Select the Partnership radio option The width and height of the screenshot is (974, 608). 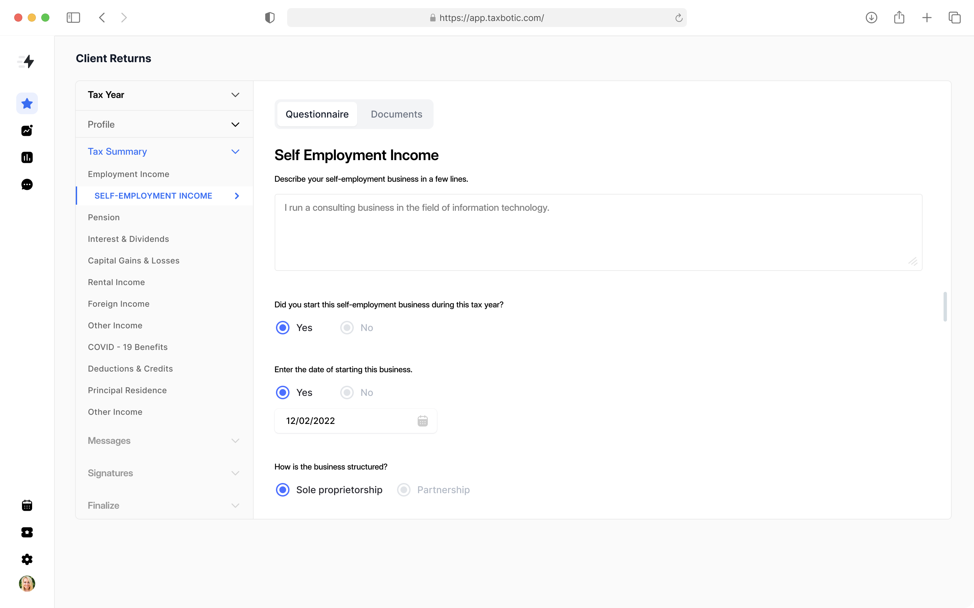404,490
